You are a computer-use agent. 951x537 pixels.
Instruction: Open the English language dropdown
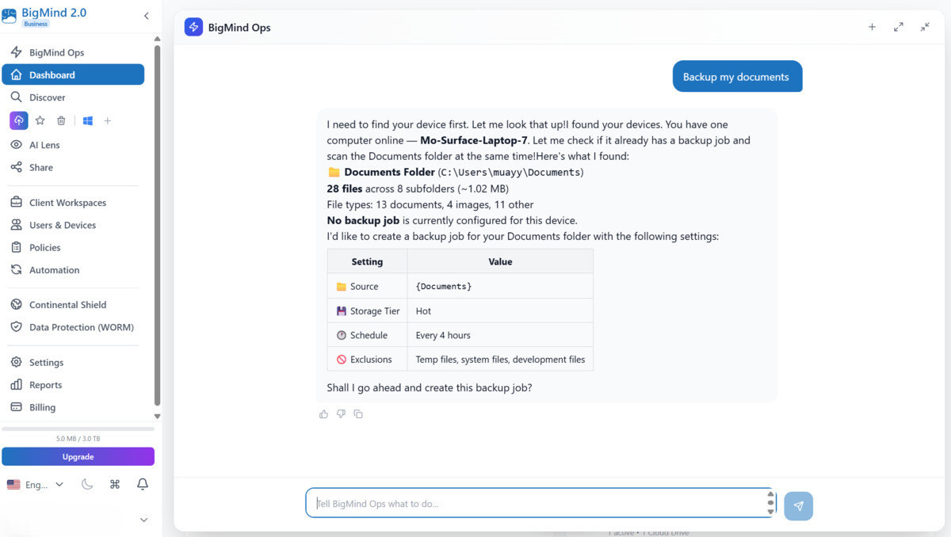36,484
